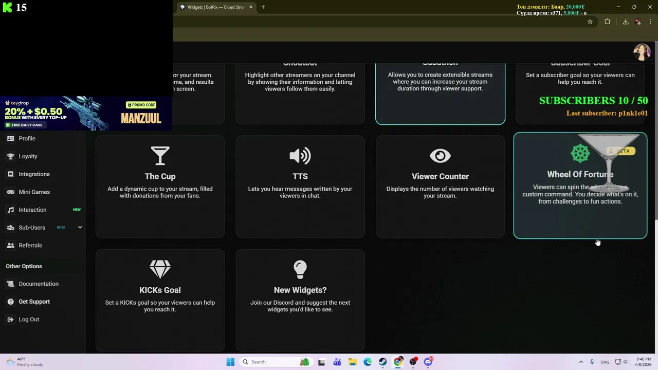Open the taskbar clock and date
The image size is (658, 370).
(x=643, y=362)
